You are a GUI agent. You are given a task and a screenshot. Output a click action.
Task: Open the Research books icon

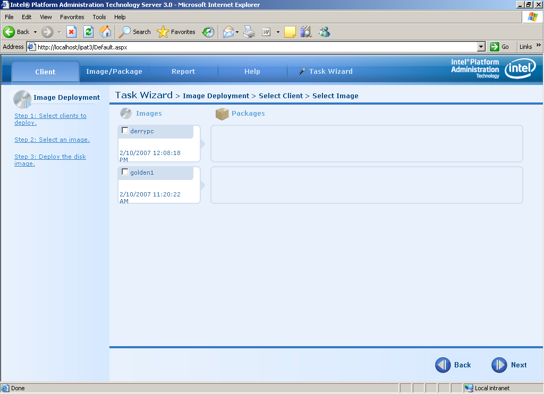click(306, 32)
